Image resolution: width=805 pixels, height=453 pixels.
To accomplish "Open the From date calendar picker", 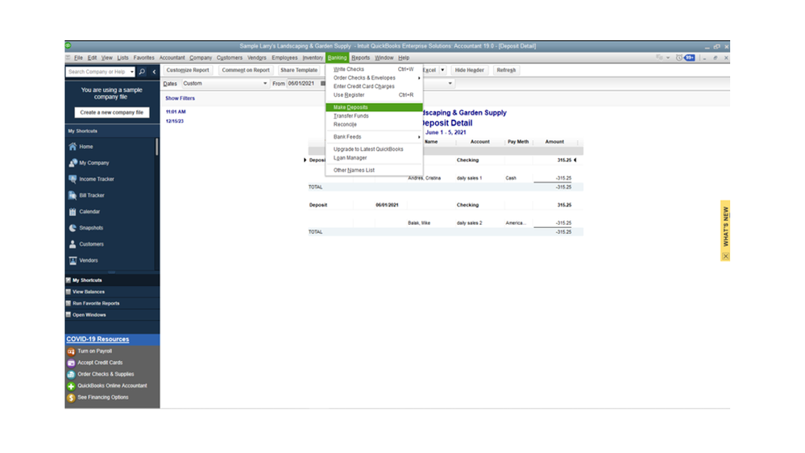I will pyautogui.click(x=323, y=83).
